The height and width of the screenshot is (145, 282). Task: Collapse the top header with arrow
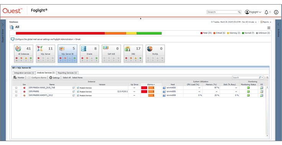pyautogui.click(x=141, y=18)
